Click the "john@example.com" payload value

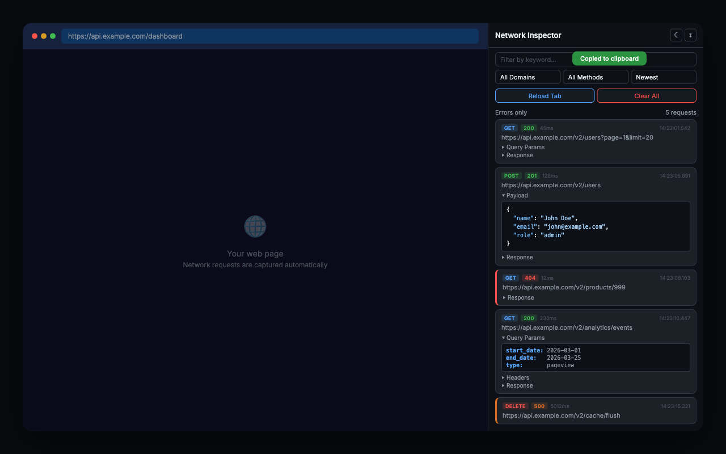[x=574, y=226]
